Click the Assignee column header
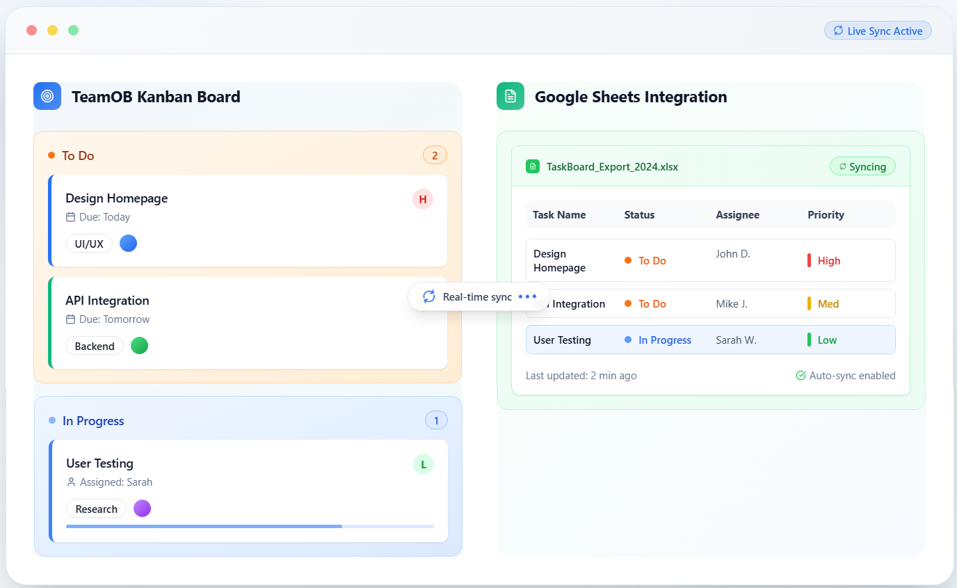Viewport: 957px width, 588px height. [x=737, y=214]
